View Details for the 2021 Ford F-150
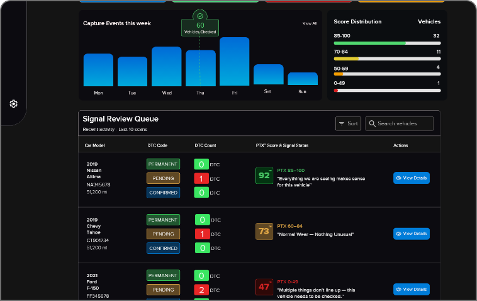The width and height of the screenshot is (477, 301). pos(411,290)
